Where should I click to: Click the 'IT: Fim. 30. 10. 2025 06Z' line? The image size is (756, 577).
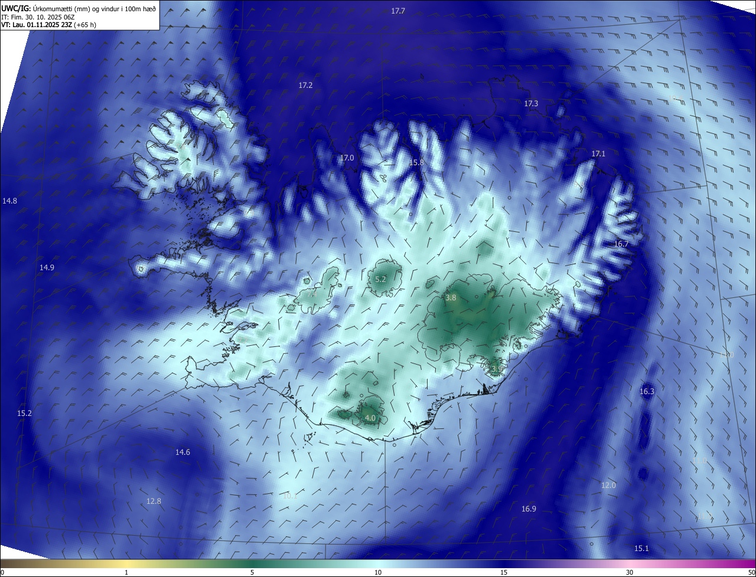[38, 17]
